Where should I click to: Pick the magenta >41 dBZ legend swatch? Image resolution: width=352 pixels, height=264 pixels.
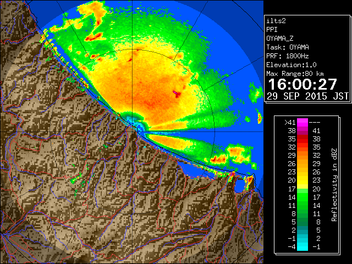(x=302, y=122)
